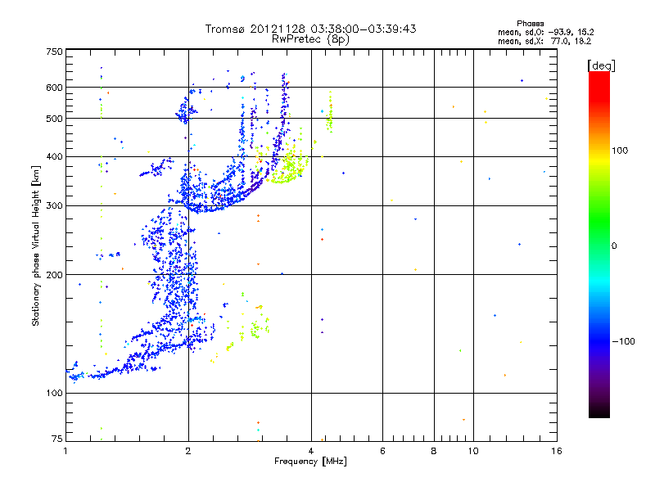Screen dimensions: 655x491
Task: Click the 'RwPretec (8p)' subtitle
Action: tap(310, 39)
